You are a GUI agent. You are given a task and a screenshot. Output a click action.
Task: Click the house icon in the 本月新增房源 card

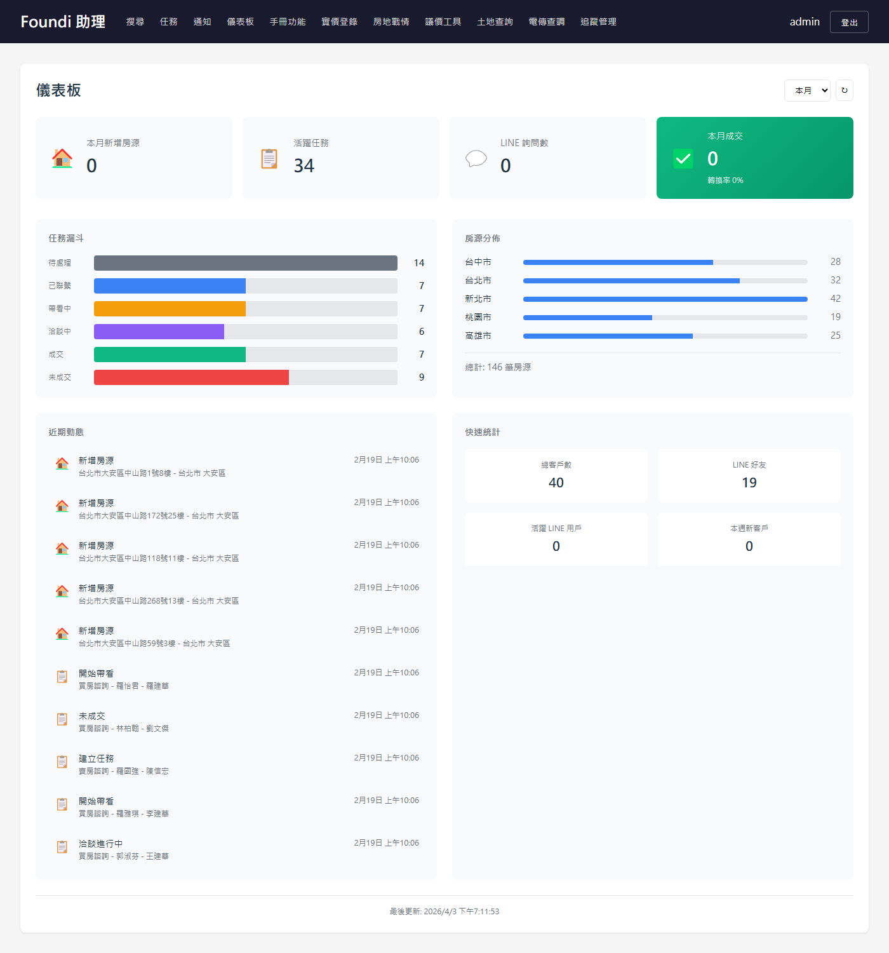(62, 158)
